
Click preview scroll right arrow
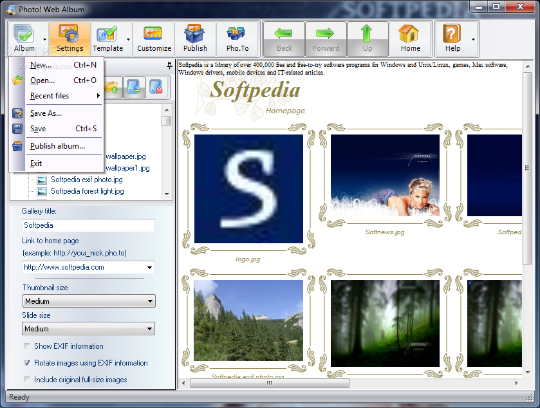pyautogui.click(x=517, y=383)
